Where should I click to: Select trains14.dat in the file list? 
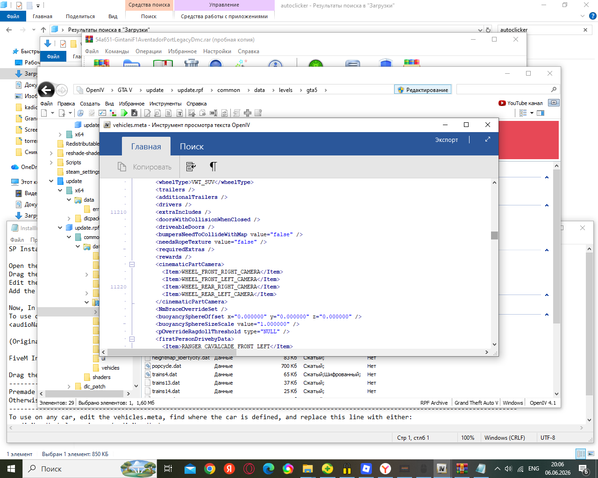pyautogui.click(x=166, y=391)
